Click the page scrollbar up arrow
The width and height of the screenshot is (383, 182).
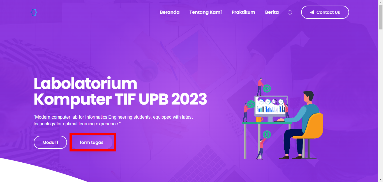point(380,3)
